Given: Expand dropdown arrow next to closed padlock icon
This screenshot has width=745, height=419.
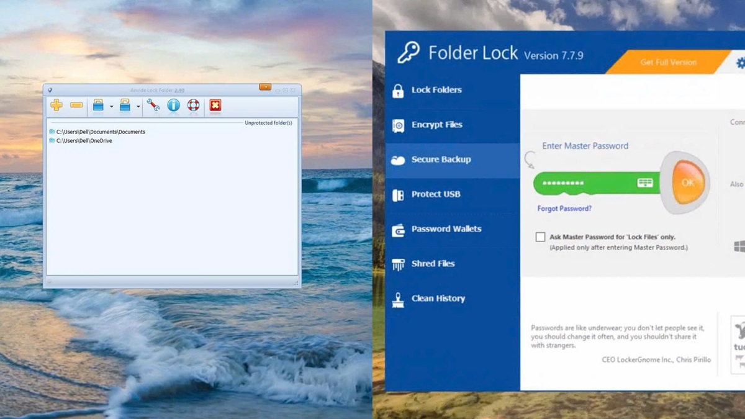Looking at the screenshot, I should point(112,107).
